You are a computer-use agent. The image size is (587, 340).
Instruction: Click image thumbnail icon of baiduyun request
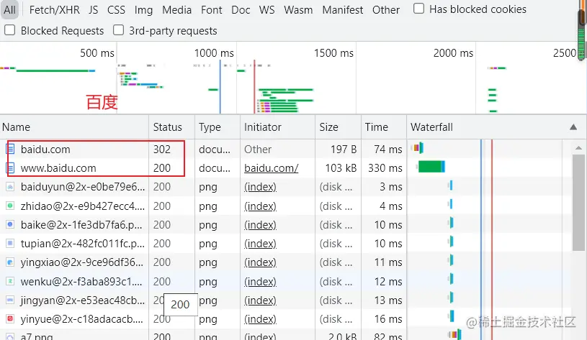pyautogui.click(x=10, y=187)
